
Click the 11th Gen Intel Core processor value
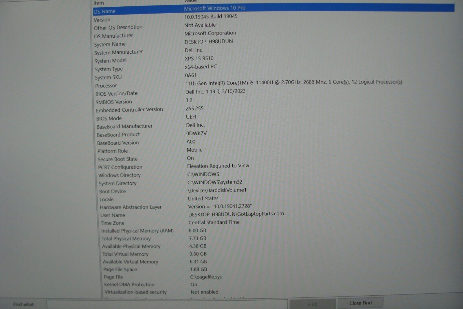click(294, 83)
